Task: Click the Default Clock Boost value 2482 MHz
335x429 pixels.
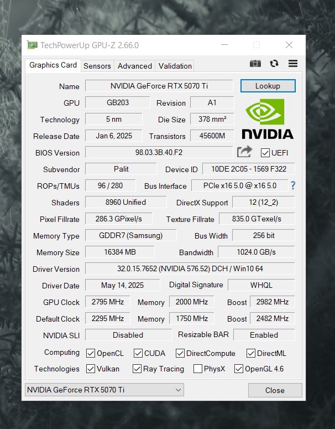Action: (x=273, y=319)
